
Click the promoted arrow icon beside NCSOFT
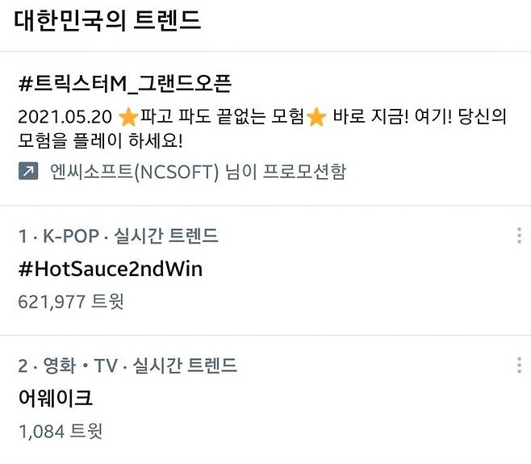point(28,171)
